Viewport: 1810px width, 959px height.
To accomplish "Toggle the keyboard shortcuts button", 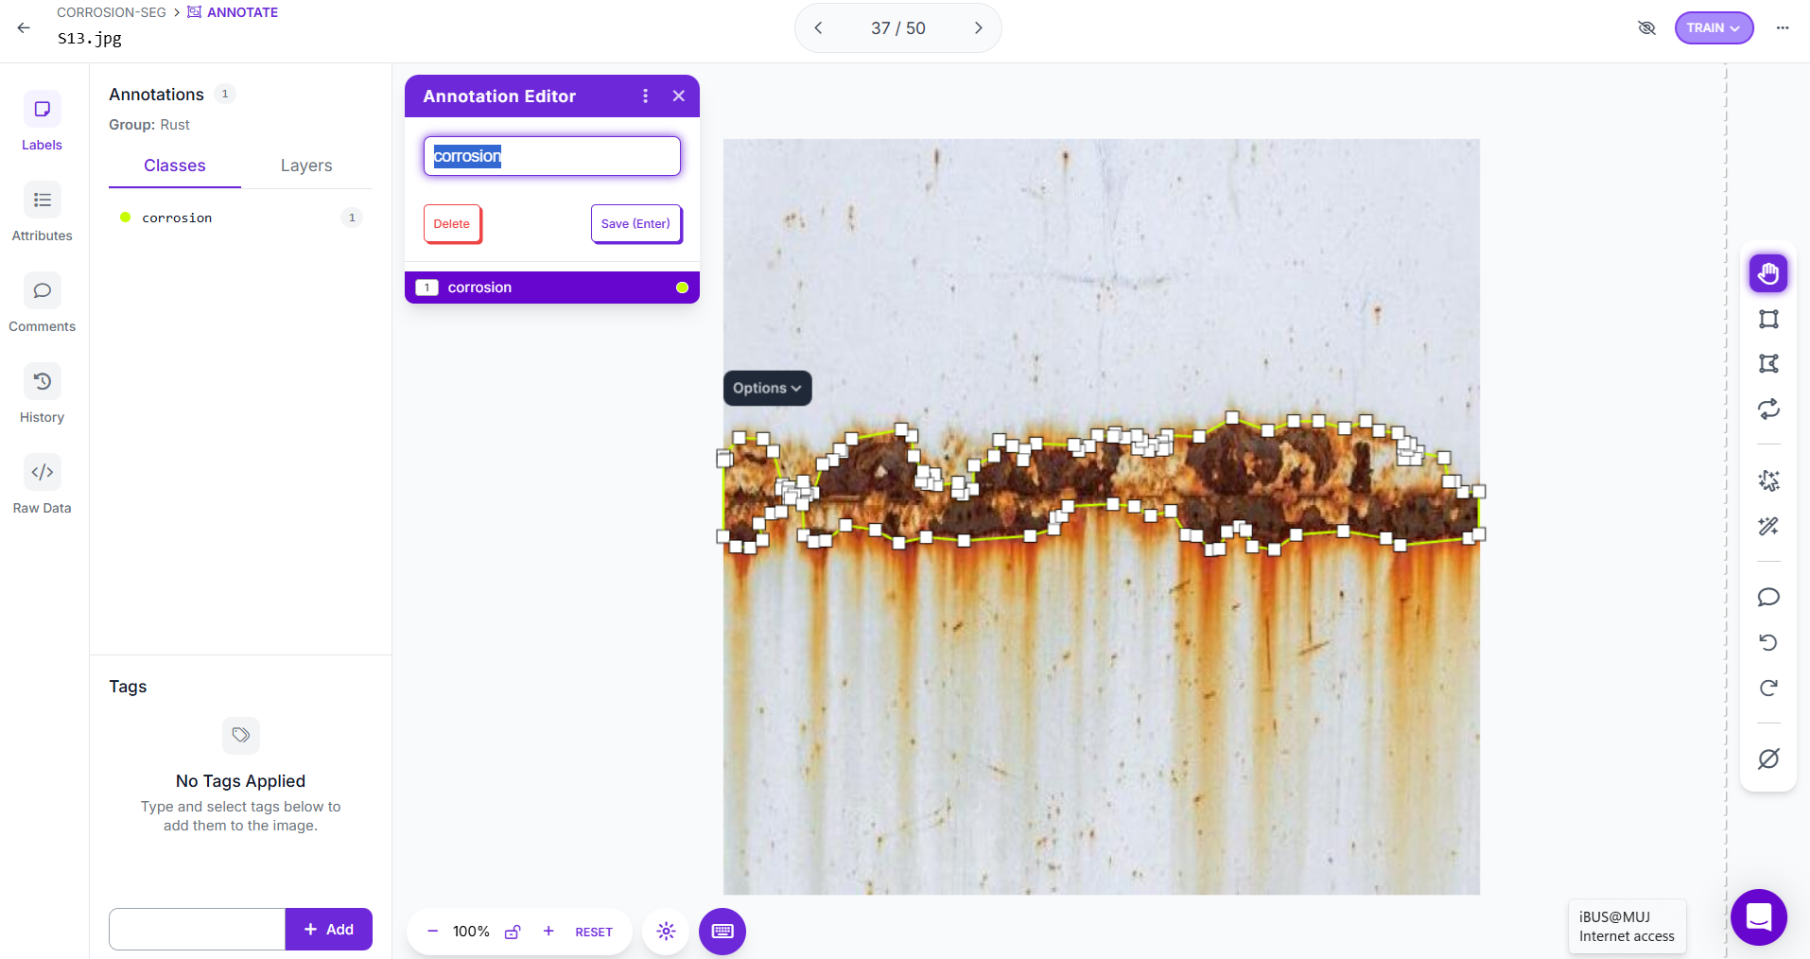I will point(722,932).
